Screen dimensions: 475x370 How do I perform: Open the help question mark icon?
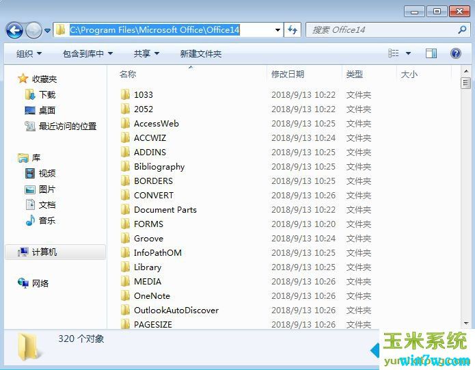coord(456,53)
